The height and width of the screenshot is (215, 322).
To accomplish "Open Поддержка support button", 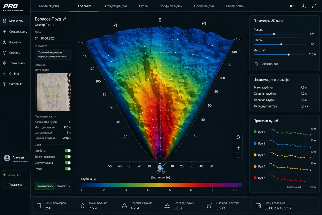I will click(x=15, y=185).
